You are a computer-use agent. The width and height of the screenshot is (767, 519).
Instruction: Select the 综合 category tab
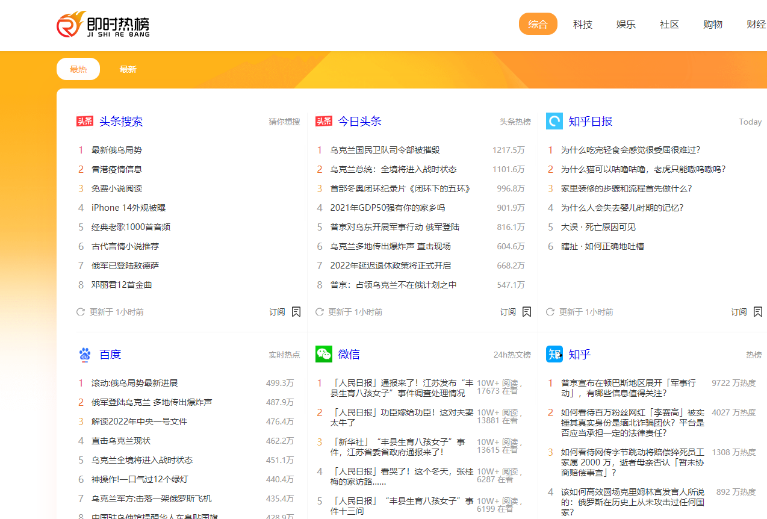click(x=538, y=25)
